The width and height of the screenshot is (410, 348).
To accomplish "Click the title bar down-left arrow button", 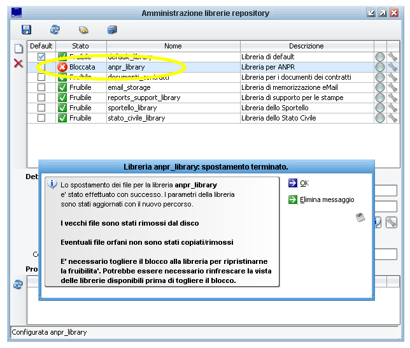I will pyautogui.click(x=371, y=13).
